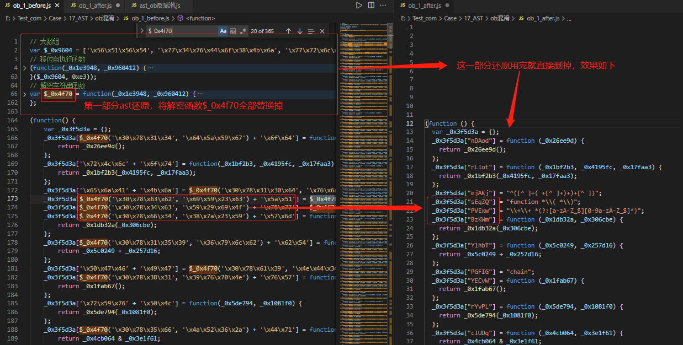Split the editor to the right
Image resolution: width=683 pixels, height=345 pixels.
click(x=371, y=5)
